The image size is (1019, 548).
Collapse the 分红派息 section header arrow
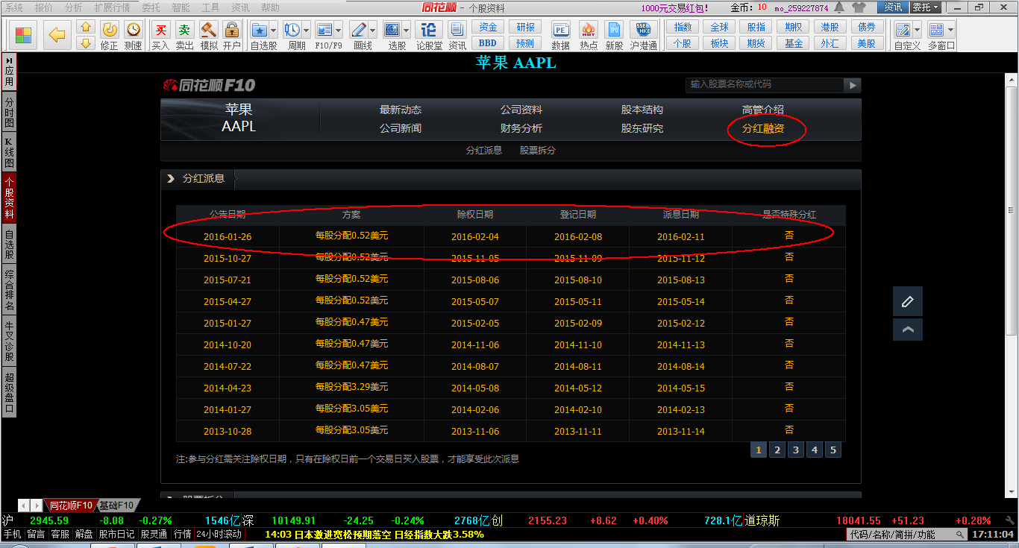point(171,179)
